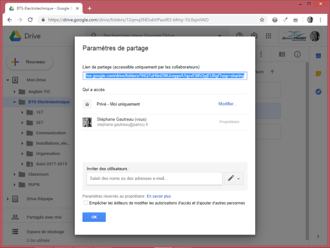Click Stéphane Gautreau name entry
Image resolution: width=330 pixels, height=248 pixels.
[x=122, y=119]
